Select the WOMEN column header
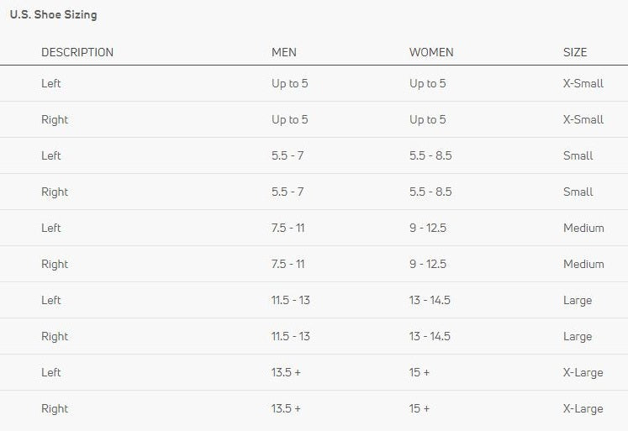The width and height of the screenshot is (628, 431). point(431,52)
